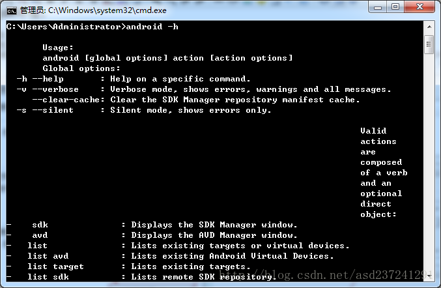Click the 'avd' action entry
This screenshot has height=288, width=441.
40,235
